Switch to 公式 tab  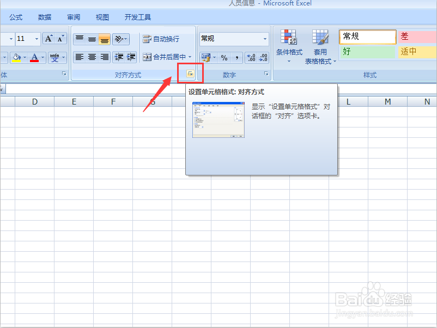tap(16, 17)
